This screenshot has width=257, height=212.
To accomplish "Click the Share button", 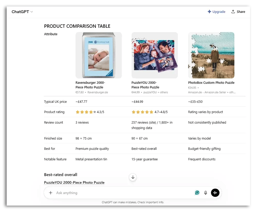I will coord(238,12).
